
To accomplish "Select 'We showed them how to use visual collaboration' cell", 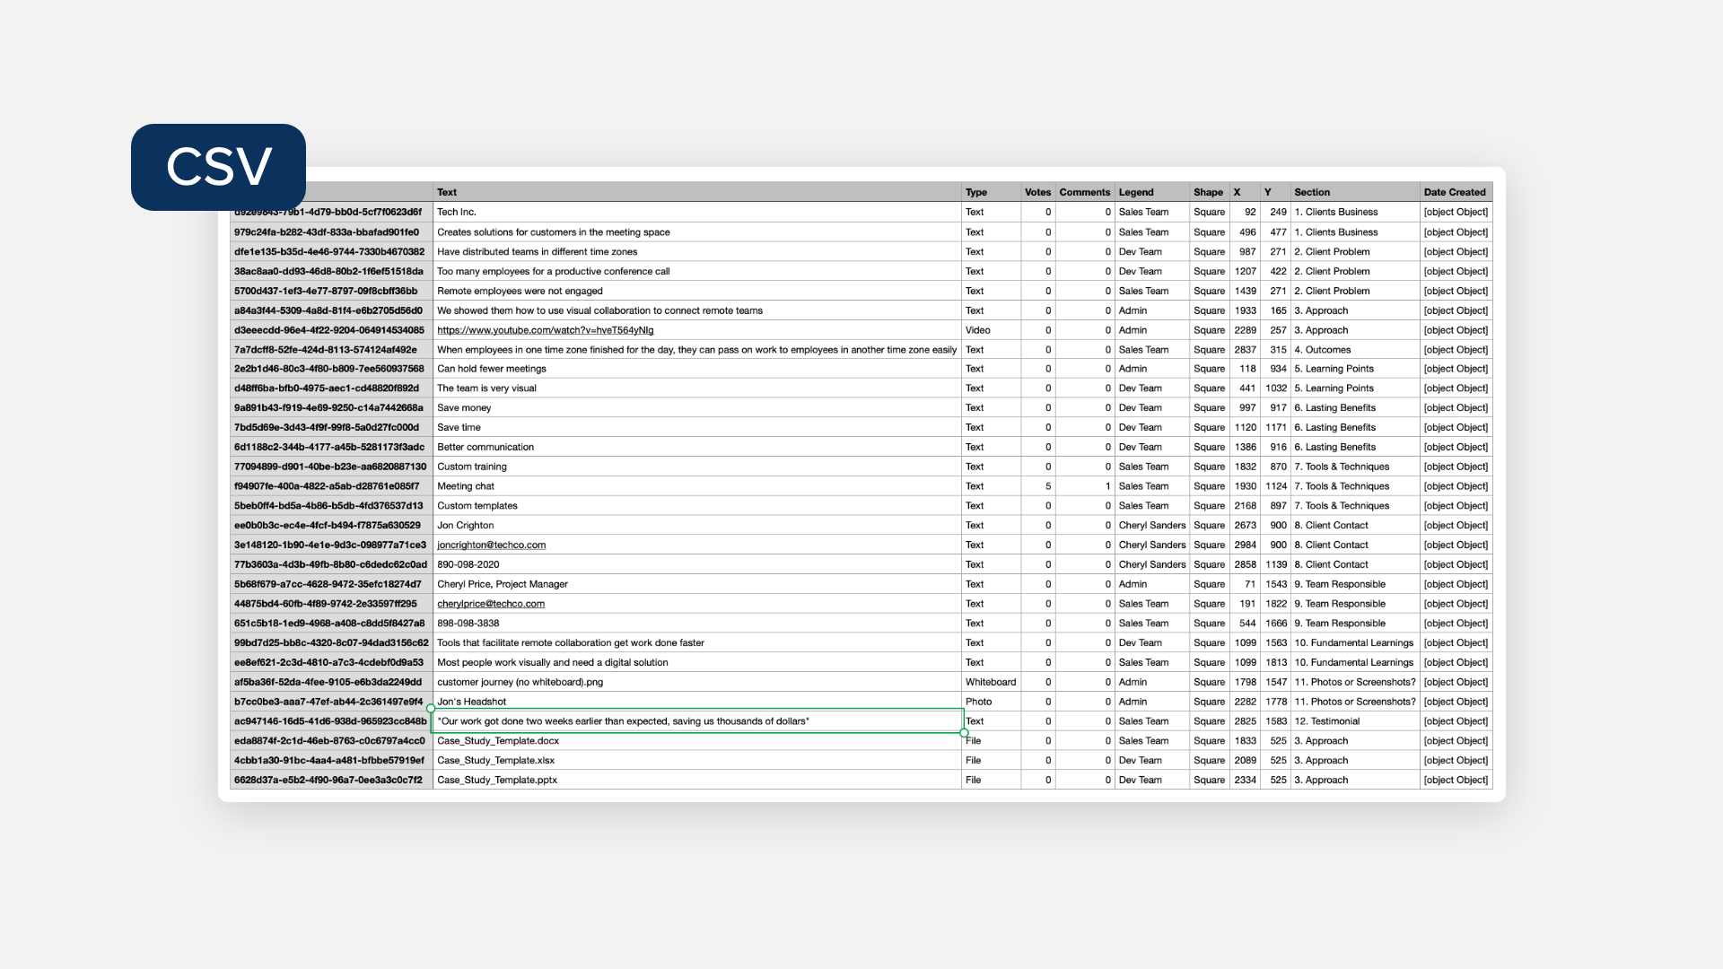I will point(697,311).
